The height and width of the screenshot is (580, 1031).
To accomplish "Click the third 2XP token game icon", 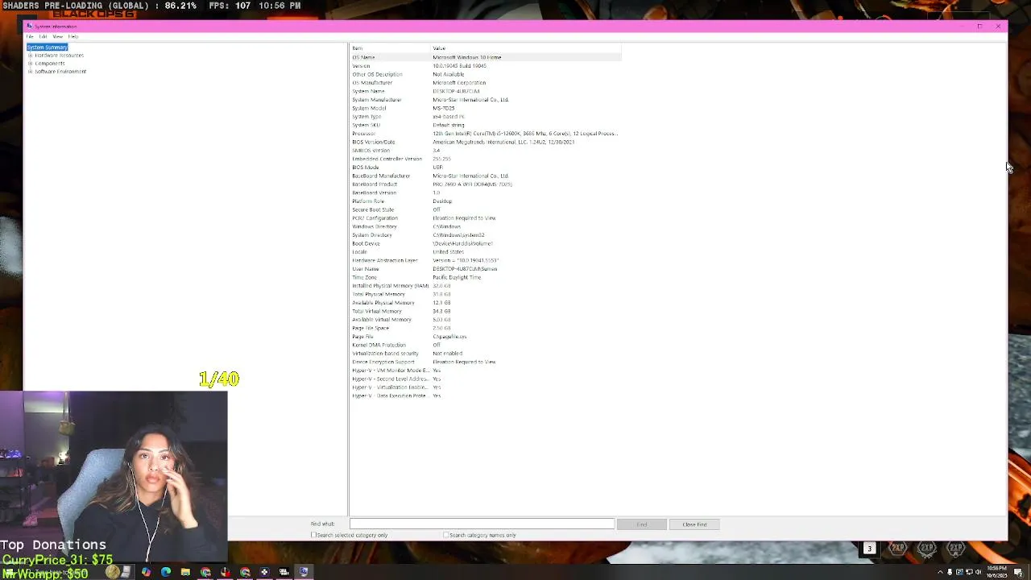I will [956, 549].
